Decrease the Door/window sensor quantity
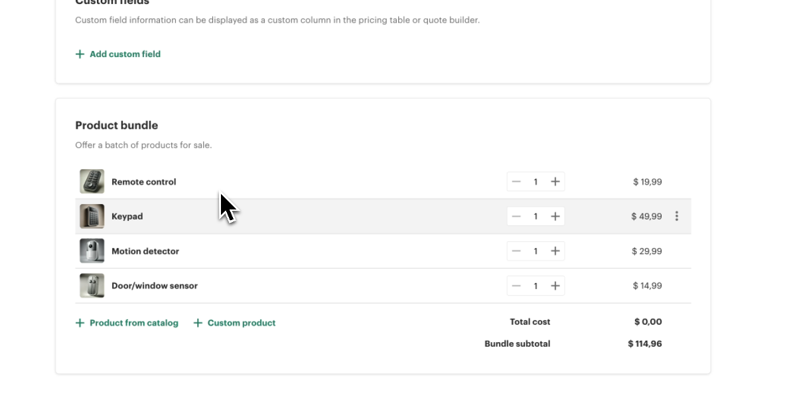 click(516, 286)
